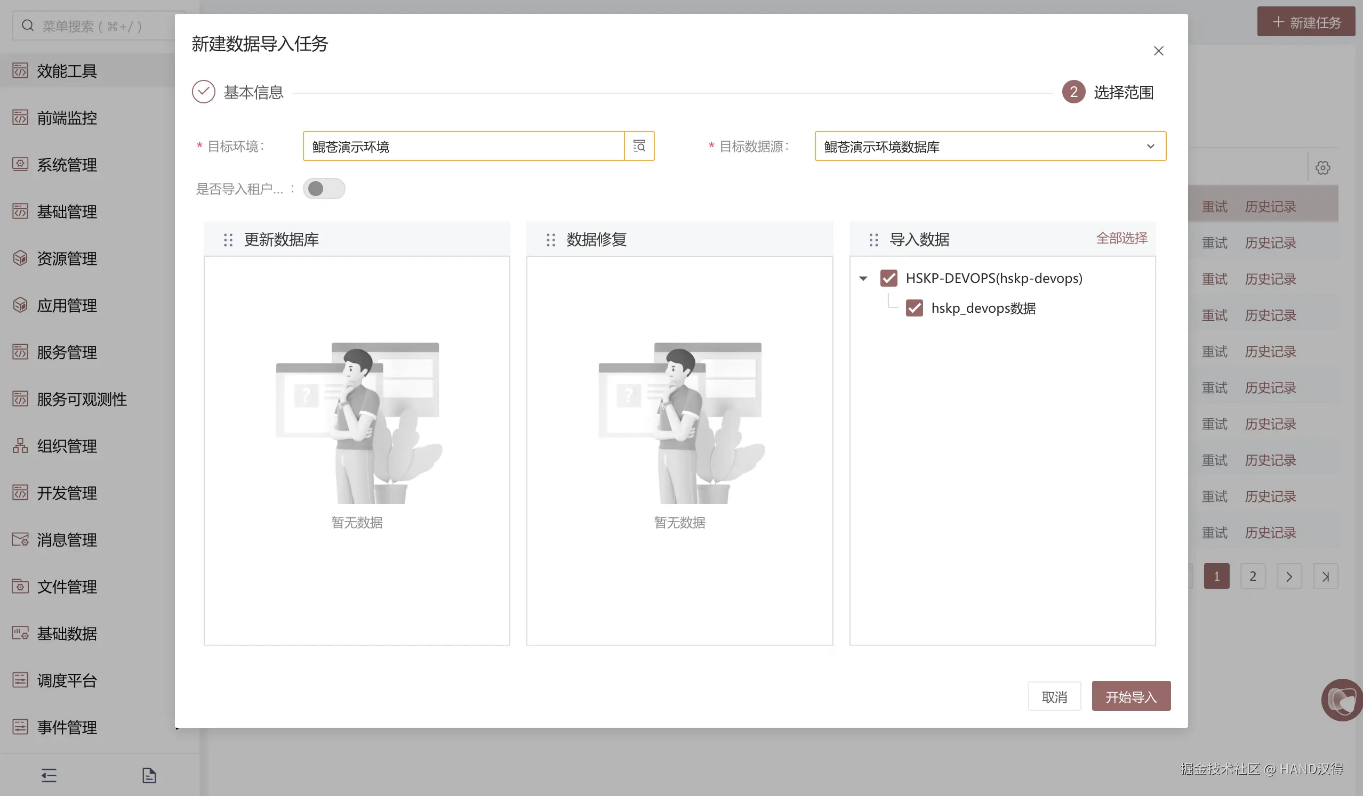Click the 全部选择 link
Viewport: 1363px width, 796px height.
(x=1121, y=238)
